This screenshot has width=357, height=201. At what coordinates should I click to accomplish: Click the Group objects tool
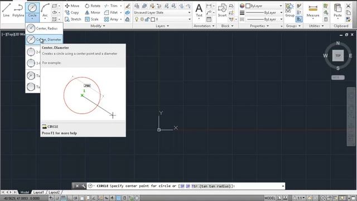[x=290, y=10]
